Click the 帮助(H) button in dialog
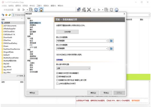The width and height of the screenshot is (151, 107). click(32, 93)
